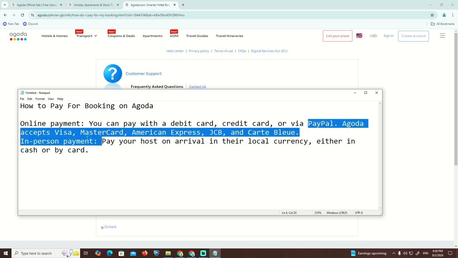
Task: Open the Microsoft Store taskbar icon
Action: tap(121, 253)
